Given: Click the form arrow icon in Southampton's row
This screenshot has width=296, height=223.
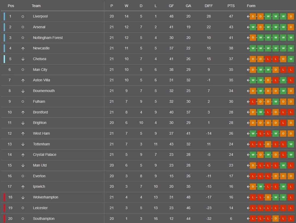Looking at the screenshot, I should (248, 219).
